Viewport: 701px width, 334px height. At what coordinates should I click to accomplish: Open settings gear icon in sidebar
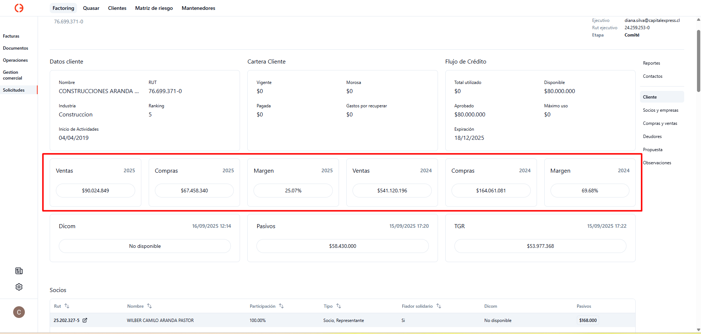coord(19,287)
